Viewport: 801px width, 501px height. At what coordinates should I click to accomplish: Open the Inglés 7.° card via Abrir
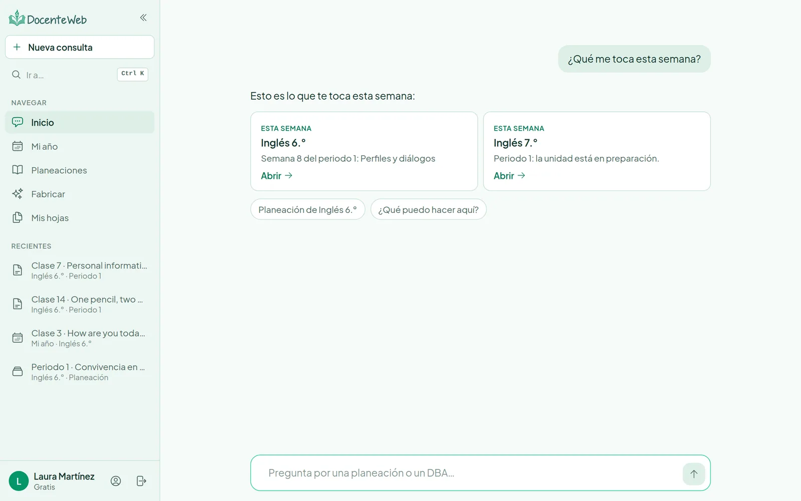coord(509,176)
